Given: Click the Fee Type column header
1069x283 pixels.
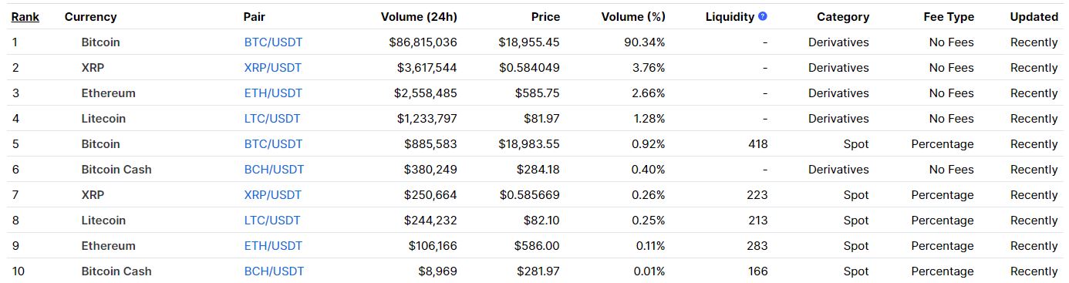Looking at the screenshot, I should [x=949, y=17].
